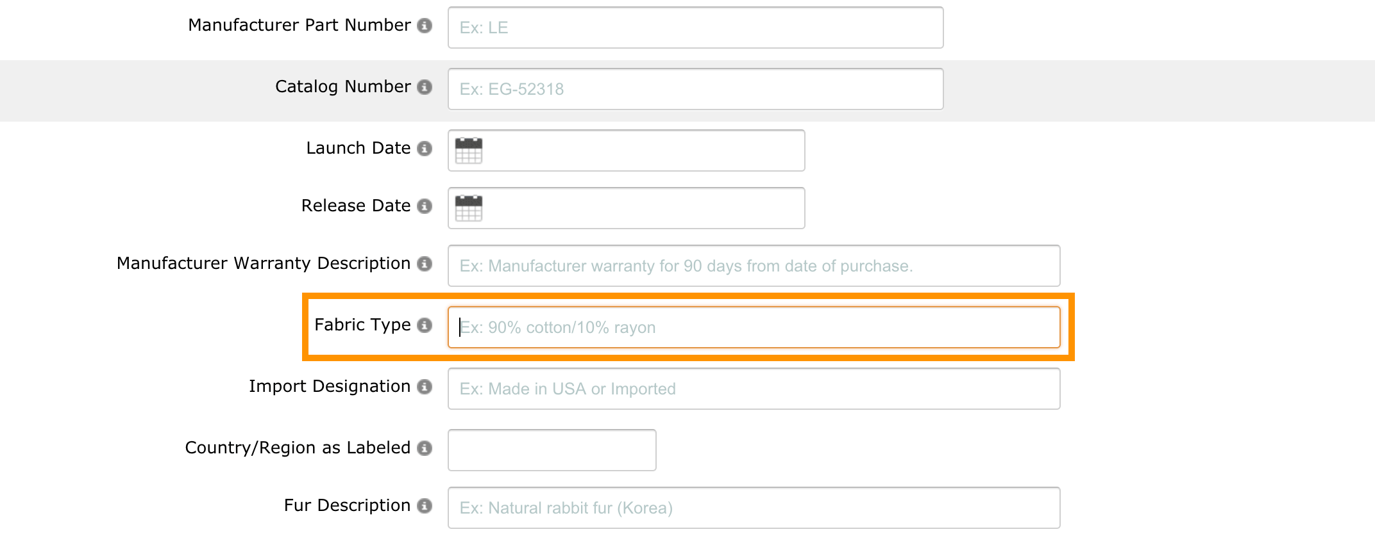Viewport: 1375px width, 543px height.
Task: Click the Fabric Type text field
Action: 754,327
